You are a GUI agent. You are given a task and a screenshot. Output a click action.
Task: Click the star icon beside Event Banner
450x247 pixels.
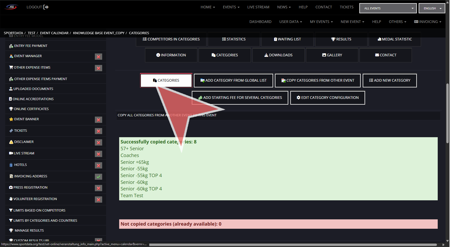coord(11,119)
